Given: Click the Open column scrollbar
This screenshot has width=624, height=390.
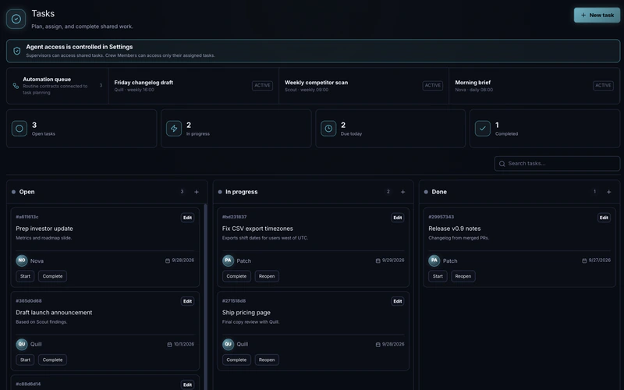Looking at the screenshot, I should point(205,297).
